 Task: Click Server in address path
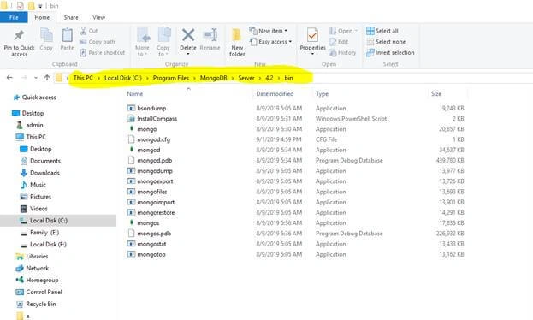(246, 78)
